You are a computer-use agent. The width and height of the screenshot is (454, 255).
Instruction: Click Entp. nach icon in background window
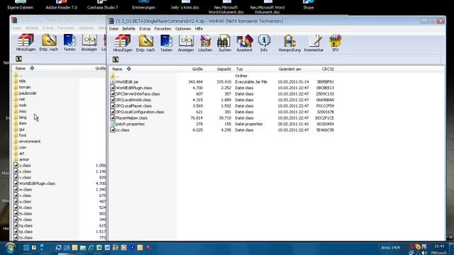(x=49, y=42)
